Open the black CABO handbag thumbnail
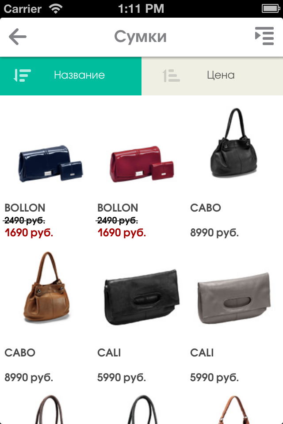Viewport: 283px width, 424px height. point(233,143)
